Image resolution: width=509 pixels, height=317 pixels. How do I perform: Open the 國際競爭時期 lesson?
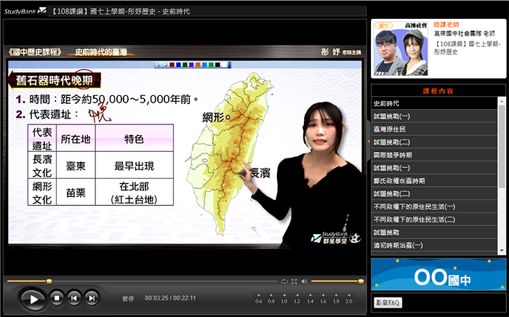(x=392, y=155)
